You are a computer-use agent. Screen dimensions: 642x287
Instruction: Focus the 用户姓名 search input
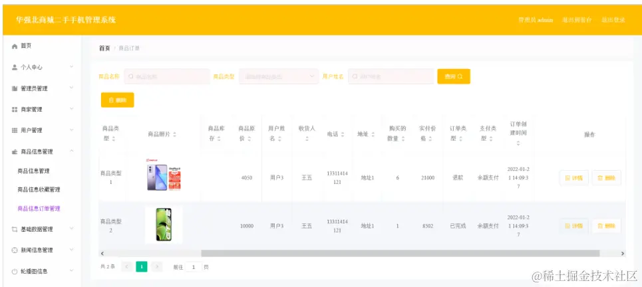[391, 76]
